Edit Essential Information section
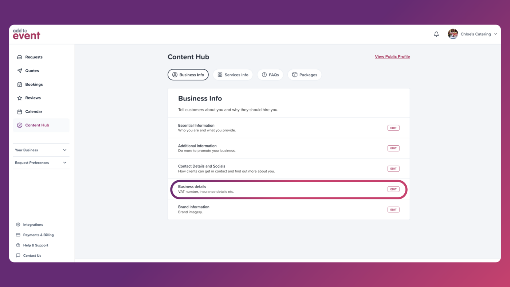510x287 pixels. click(393, 128)
